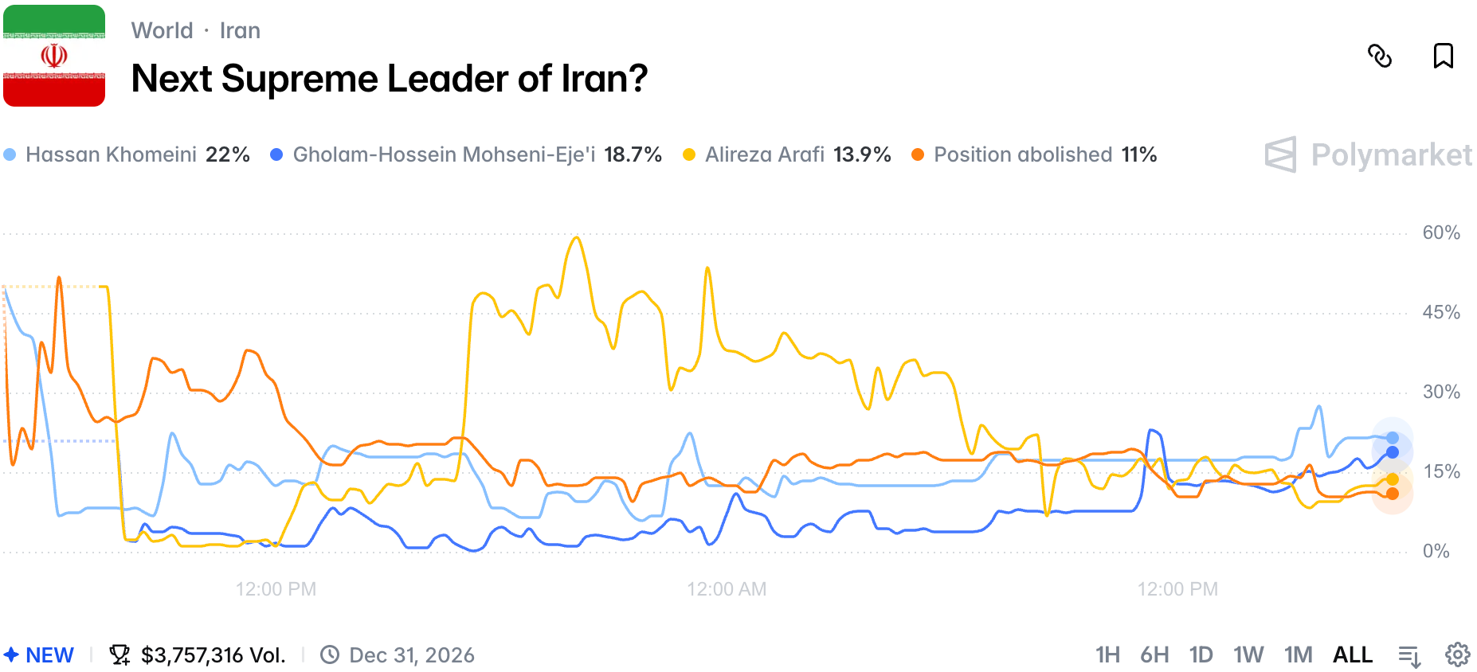Open the World category link
This screenshot has width=1477, height=672.
[162, 30]
